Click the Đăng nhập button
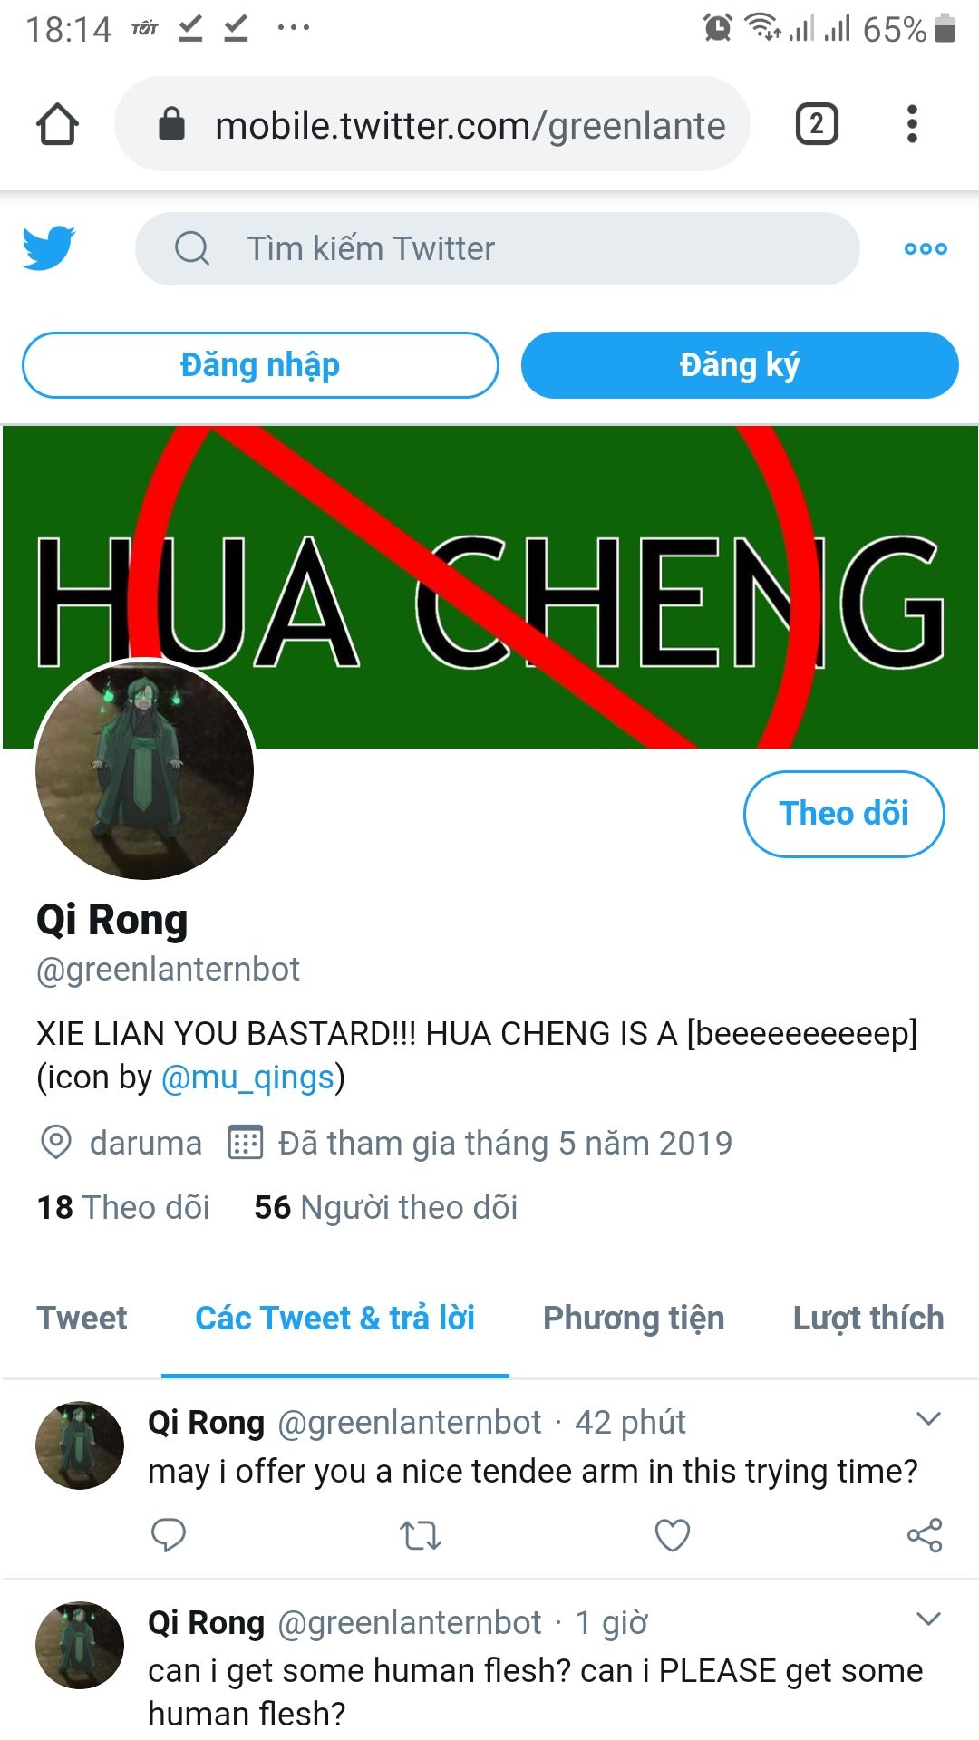979x1740 pixels. click(260, 365)
